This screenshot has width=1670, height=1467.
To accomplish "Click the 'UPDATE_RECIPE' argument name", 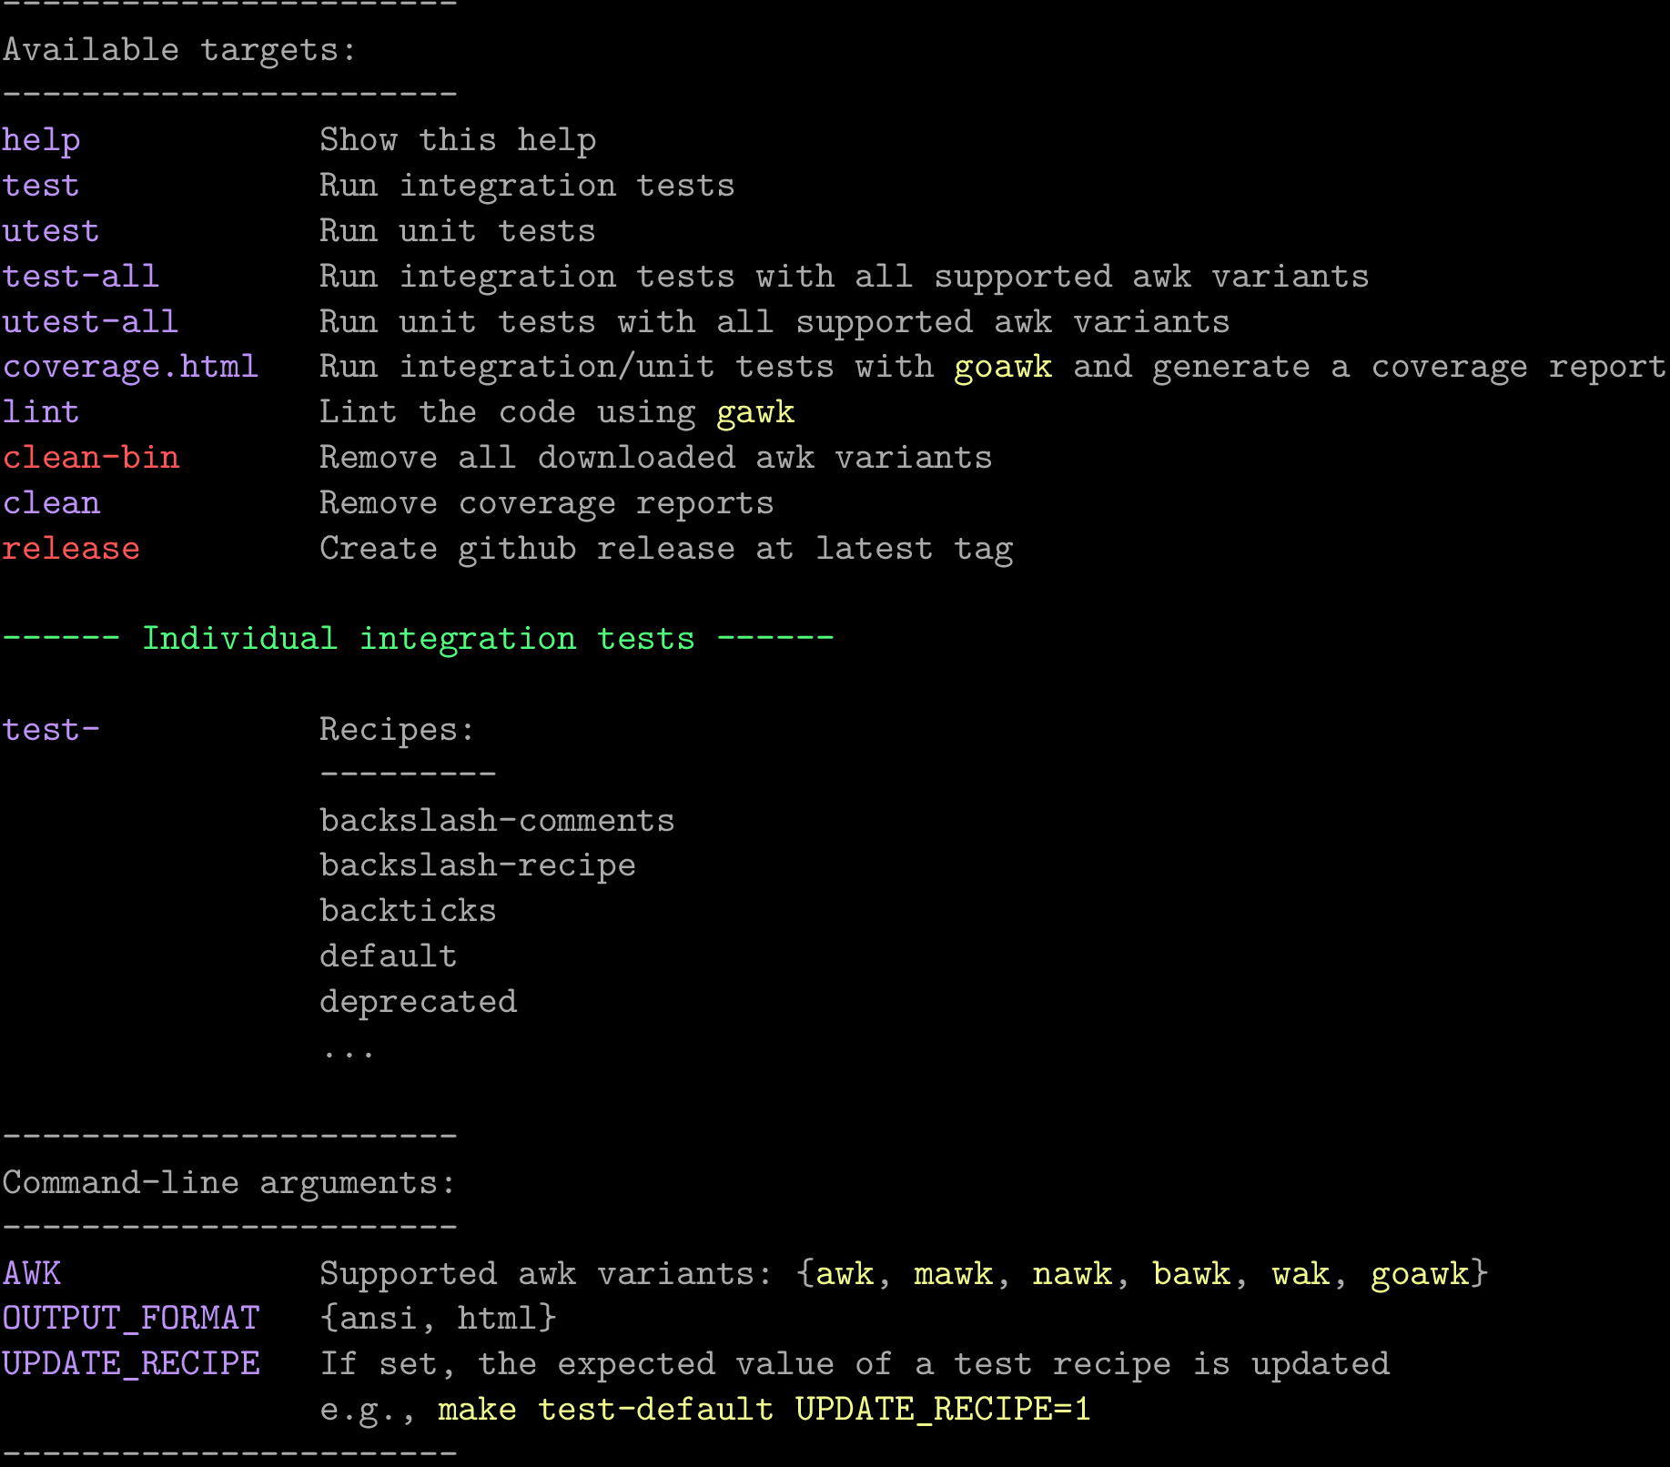I will [131, 1364].
